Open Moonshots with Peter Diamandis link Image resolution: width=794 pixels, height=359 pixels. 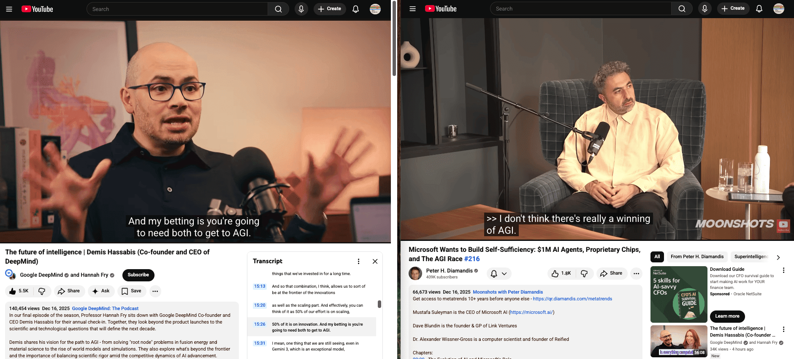coord(508,292)
